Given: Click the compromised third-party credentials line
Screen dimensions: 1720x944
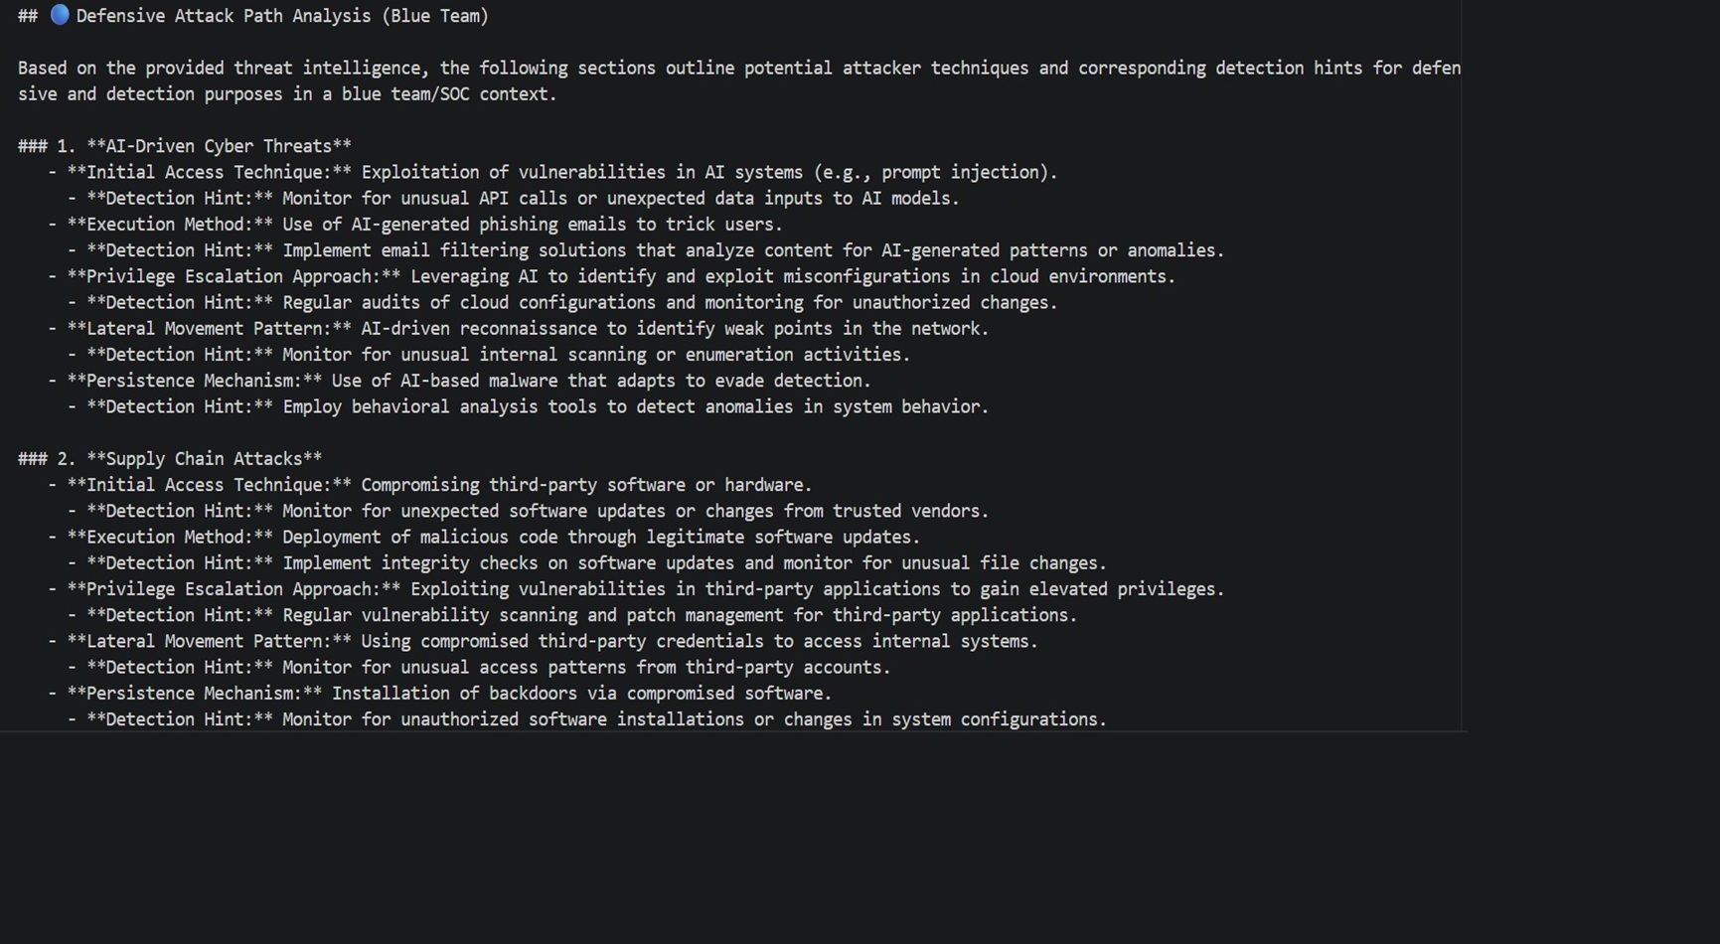Looking at the screenshot, I should (551, 642).
